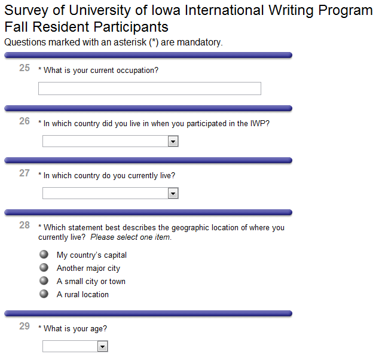
Task: Click the "A rural location" label text
Action: pyautogui.click(x=82, y=295)
